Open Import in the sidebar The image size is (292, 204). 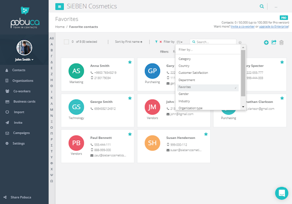coord(19,112)
